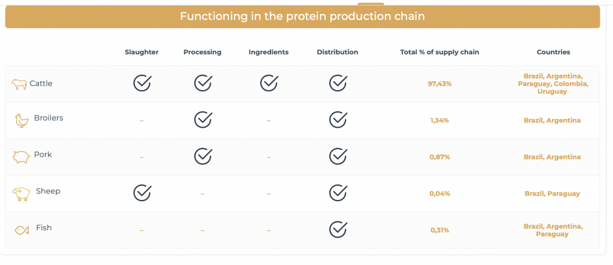613x265 pixels.
Task: Click Cattle Slaughter checkmark icon
Action: click(142, 83)
